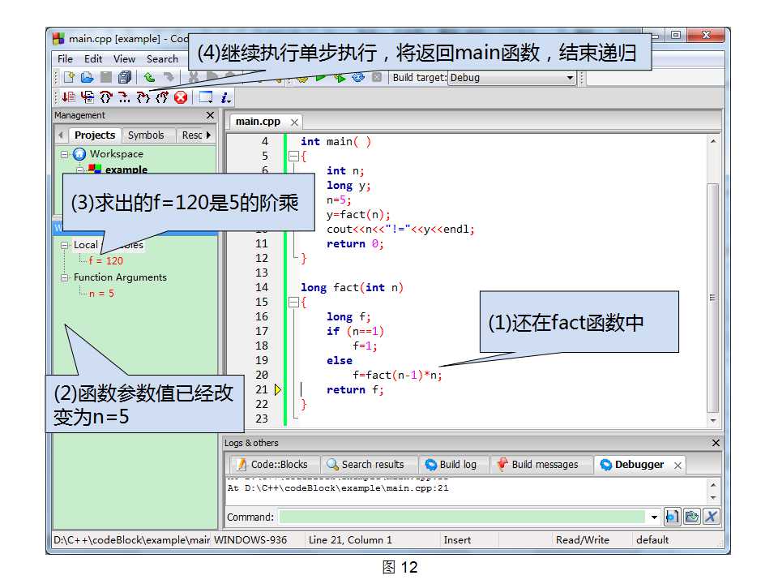Open the Command history dropdown arrow
This screenshot has width=778, height=584.
coord(655,517)
